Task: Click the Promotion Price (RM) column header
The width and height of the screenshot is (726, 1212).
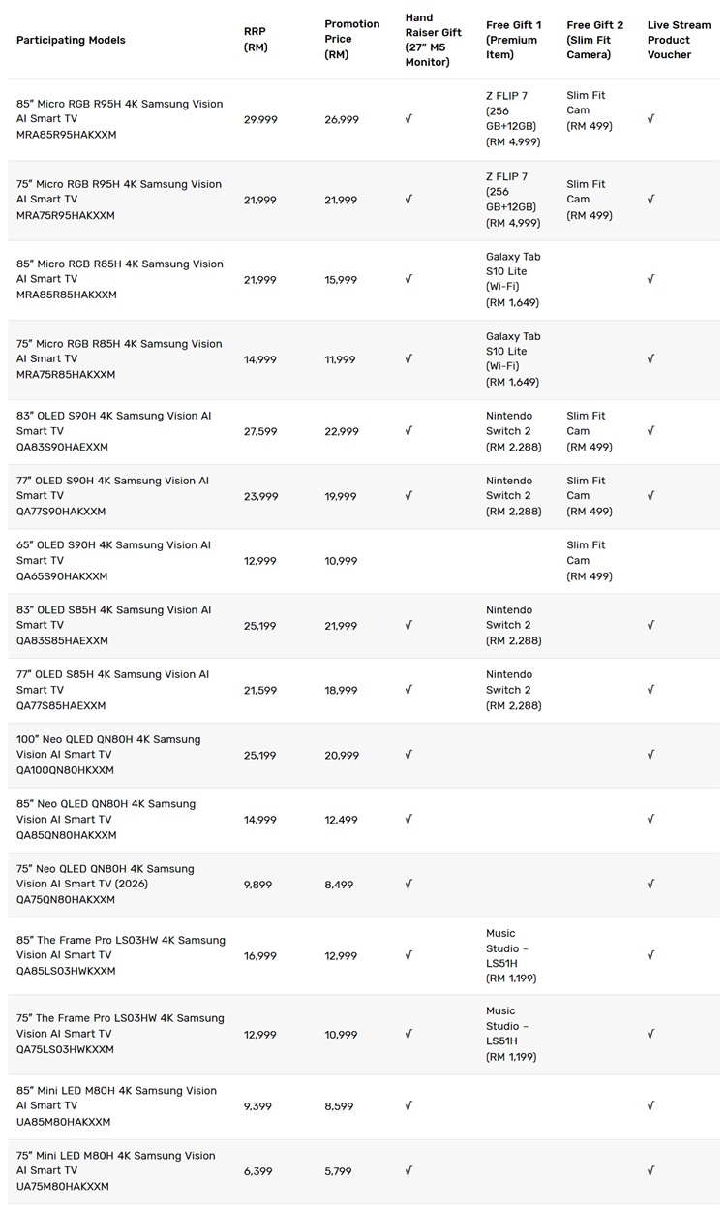Action: [x=352, y=40]
